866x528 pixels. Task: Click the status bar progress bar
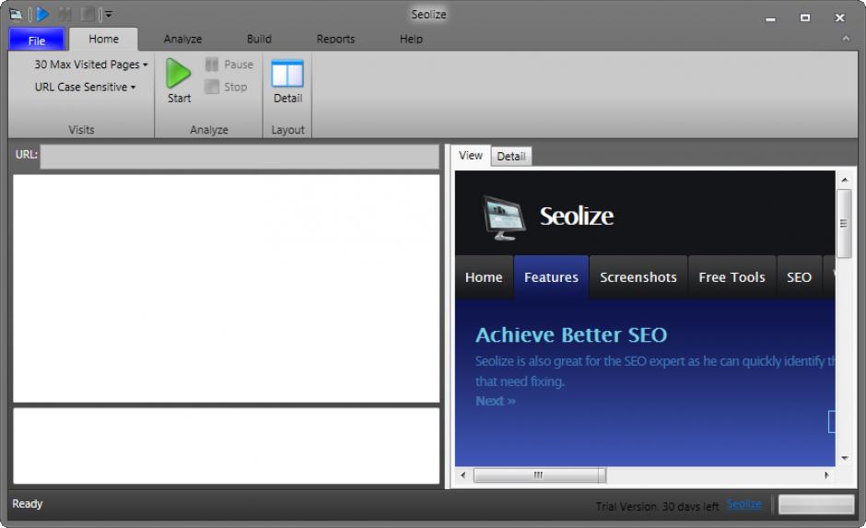pos(815,504)
